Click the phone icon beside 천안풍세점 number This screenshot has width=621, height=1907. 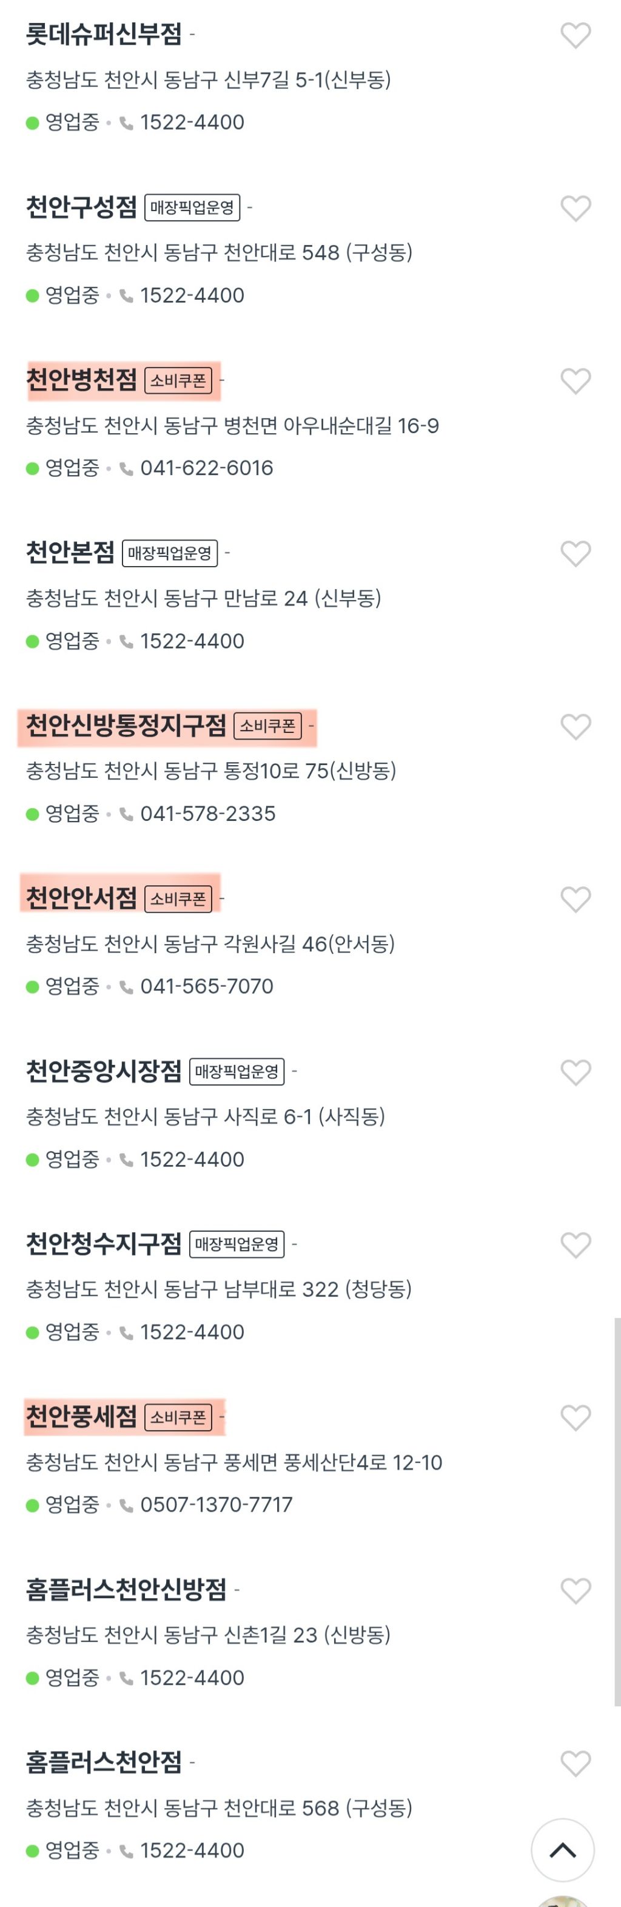pyautogui.click(x=126, y=1504)
